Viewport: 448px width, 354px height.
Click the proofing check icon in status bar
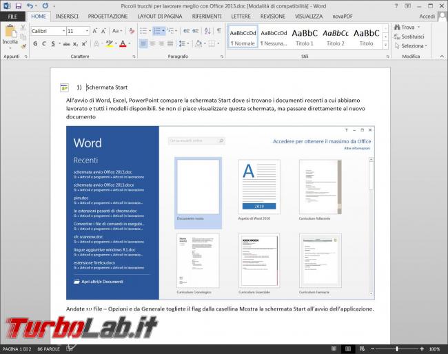coord(71,348)
